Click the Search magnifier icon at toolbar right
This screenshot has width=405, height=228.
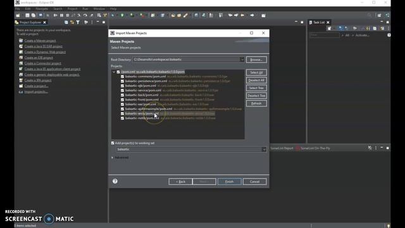pos(369,15)
